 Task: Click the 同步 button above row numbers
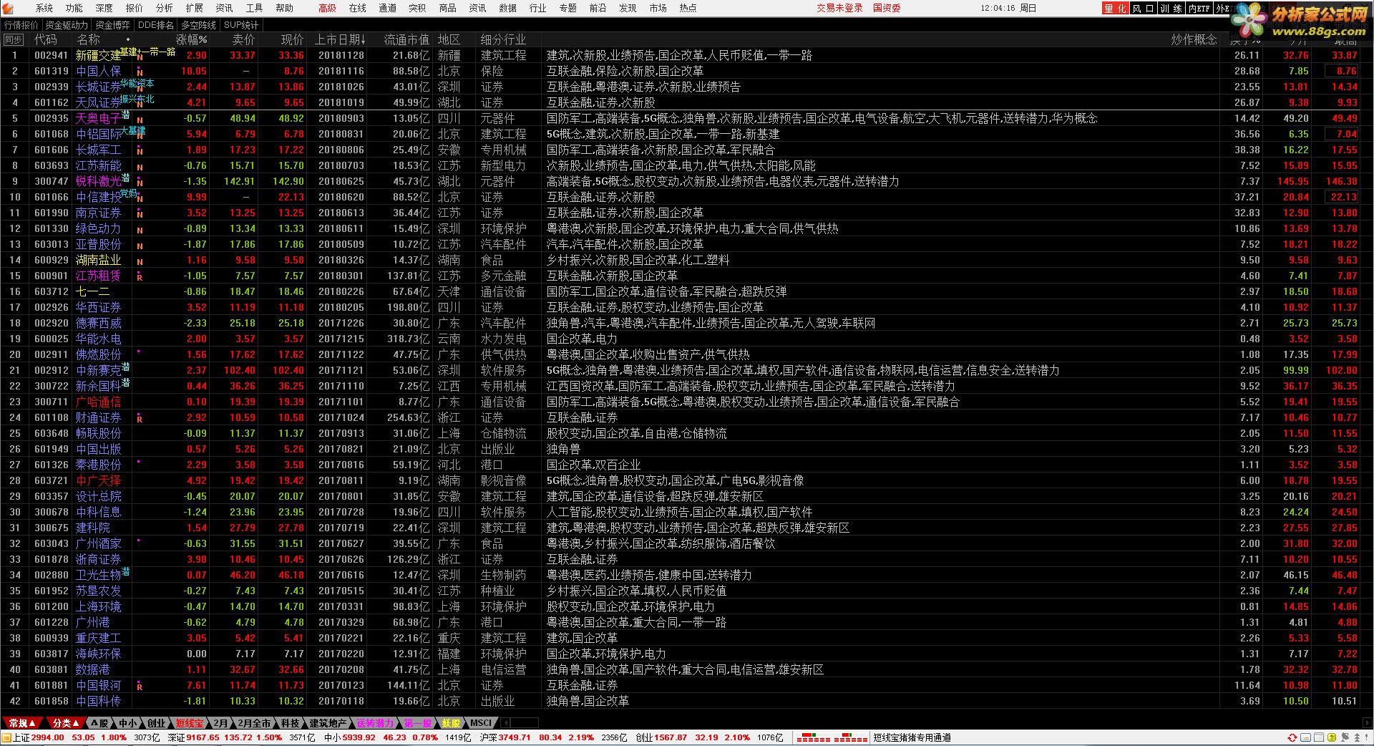click(x=13, y=39)
